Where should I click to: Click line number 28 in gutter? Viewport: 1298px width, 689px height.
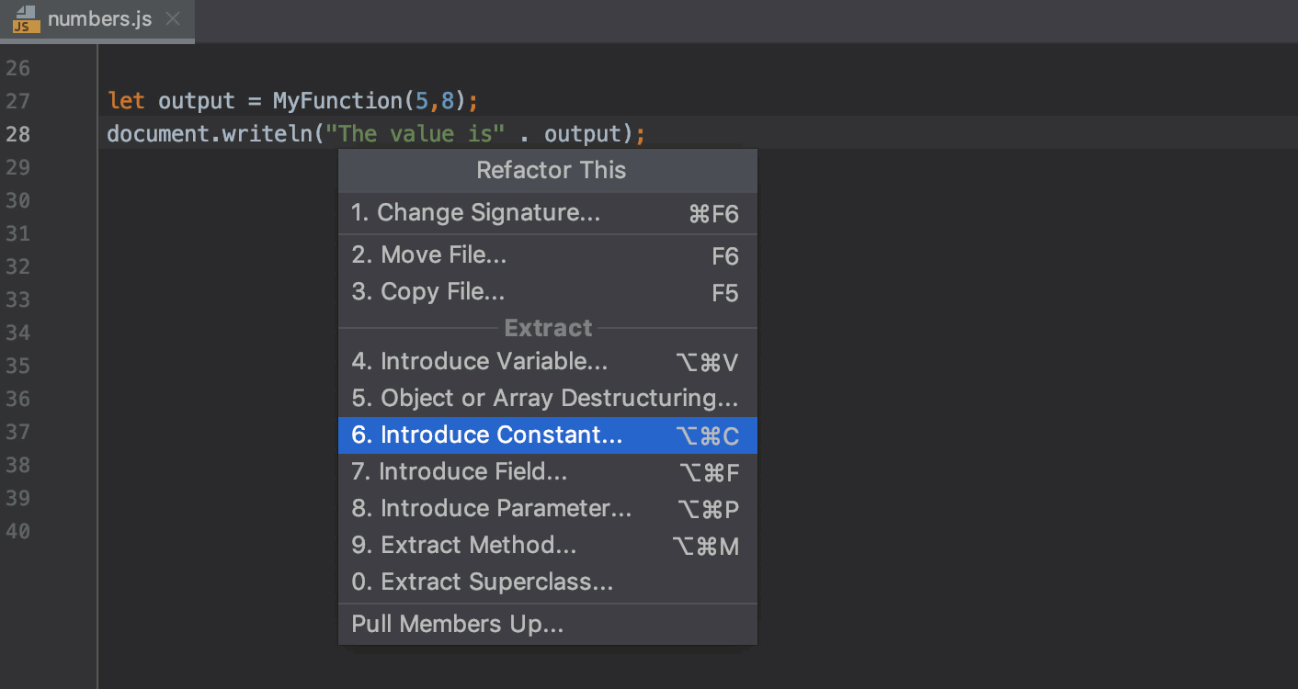click(x=17, y=134)
